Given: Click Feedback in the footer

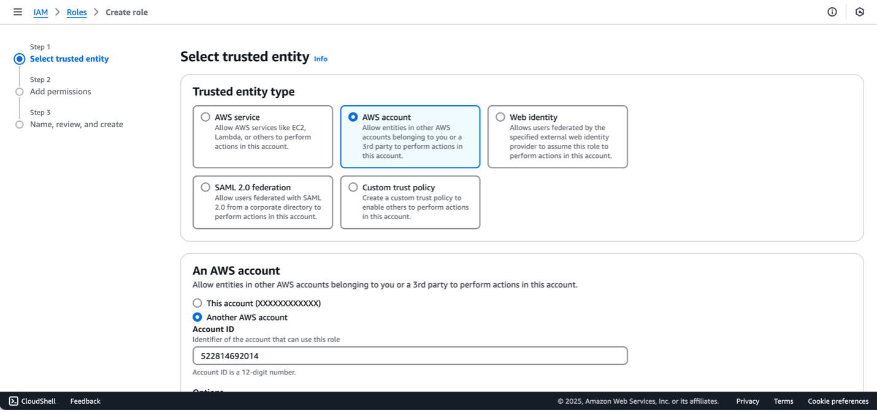Looking at the screenshot, I should [85, 401].
